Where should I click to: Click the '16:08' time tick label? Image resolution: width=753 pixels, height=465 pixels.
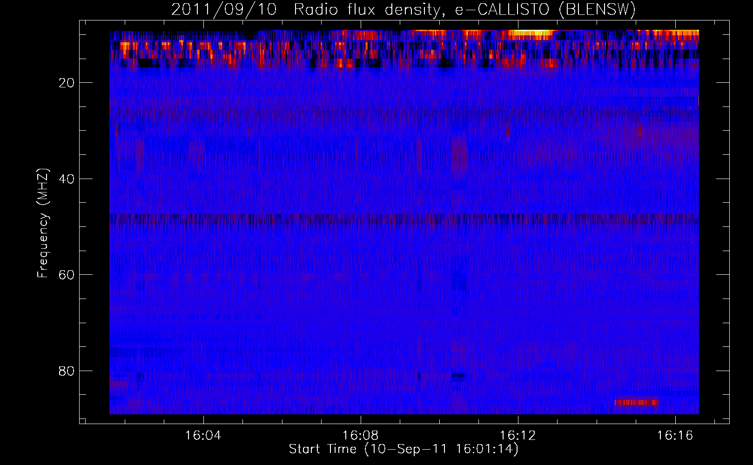click(x=361, y=436)
